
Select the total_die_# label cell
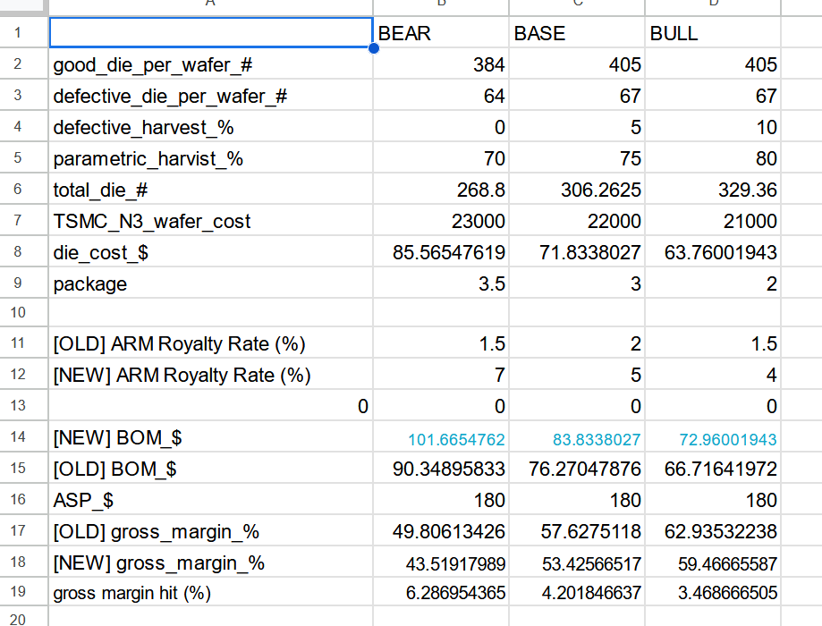tap(211, 190)
